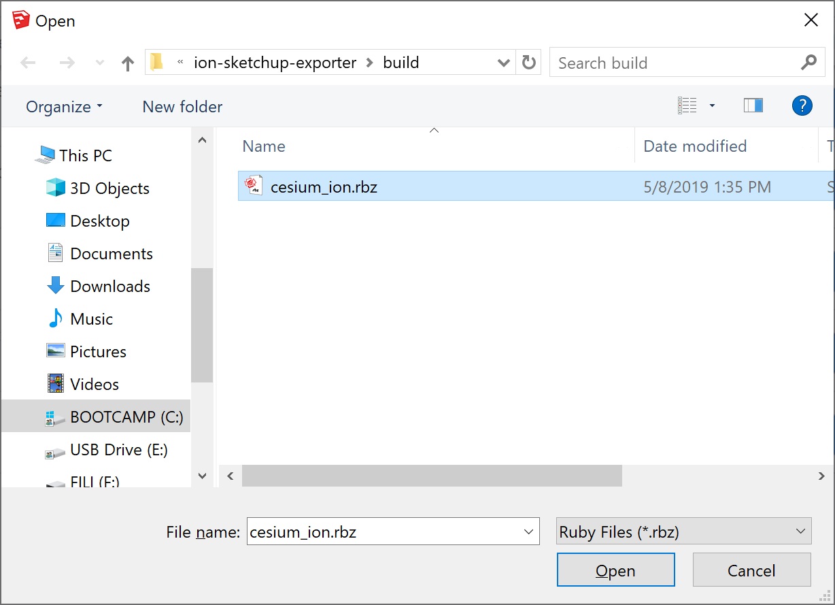The width and height of the screenshot is (835, 605).
Task: Open the view options dropdown arrow
Action: click(x=712, y=105)
